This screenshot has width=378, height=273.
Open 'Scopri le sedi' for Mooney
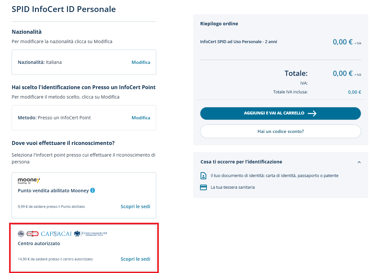click(x=135, y=207)
